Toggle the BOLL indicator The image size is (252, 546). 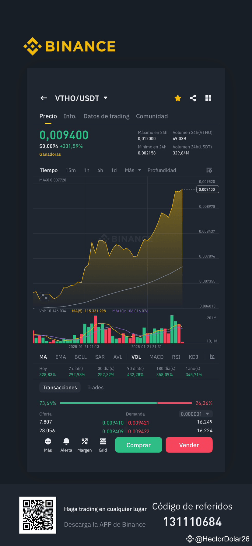81,357
